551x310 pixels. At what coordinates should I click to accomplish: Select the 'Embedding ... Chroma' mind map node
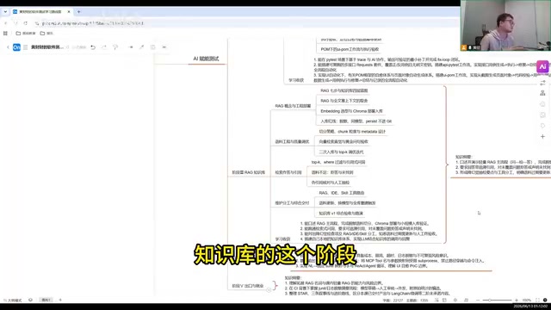point(351,111)
